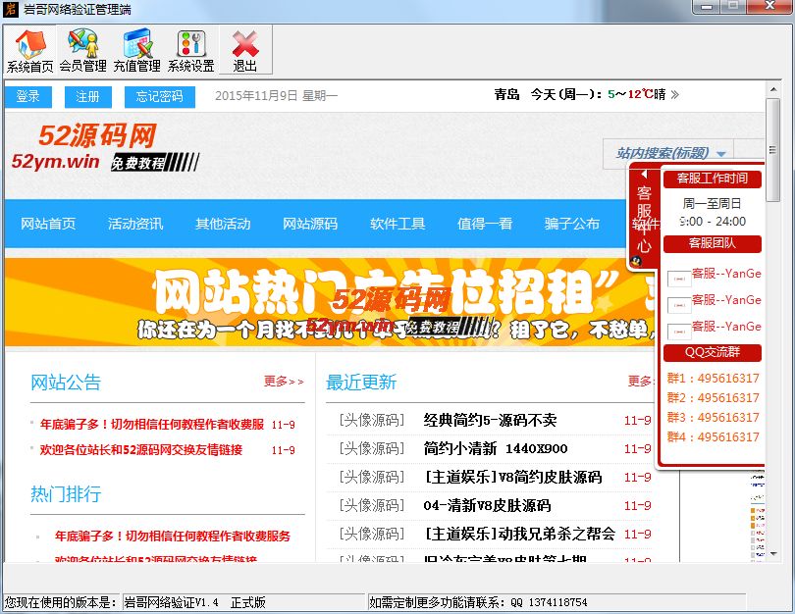Click the 网站公告 section heading
This screenshot has width=795, height=614.
click(x=66, y=382)
